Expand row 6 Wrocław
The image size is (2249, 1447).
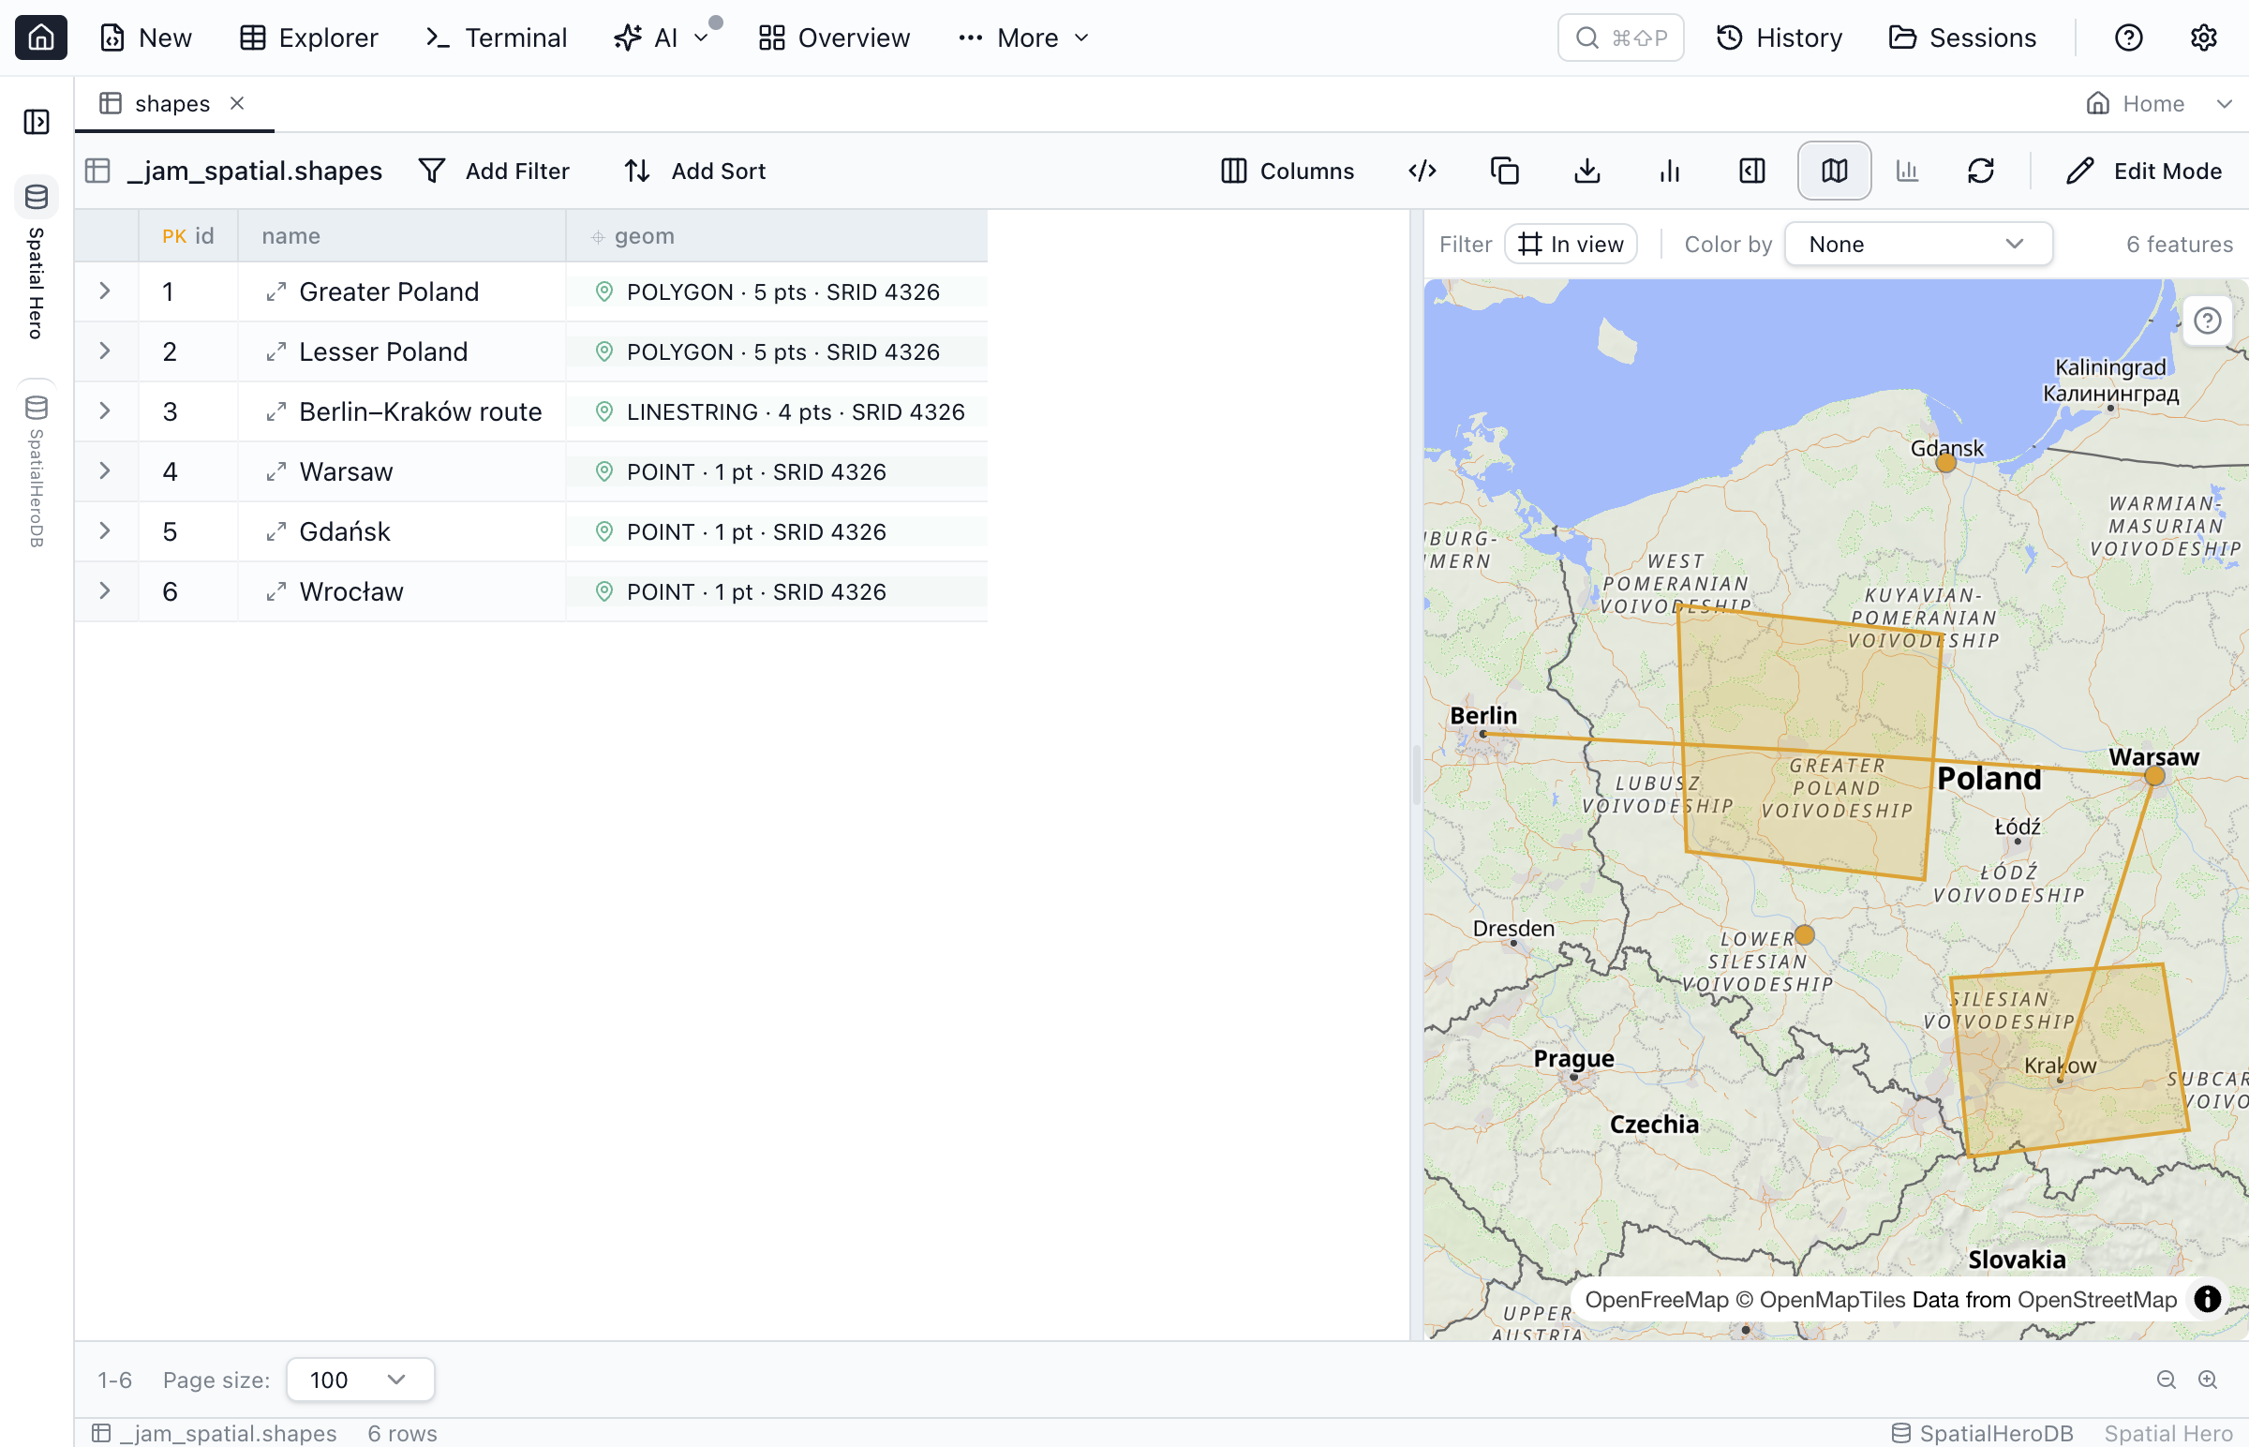pyautogui.click(x=105, y=591)
